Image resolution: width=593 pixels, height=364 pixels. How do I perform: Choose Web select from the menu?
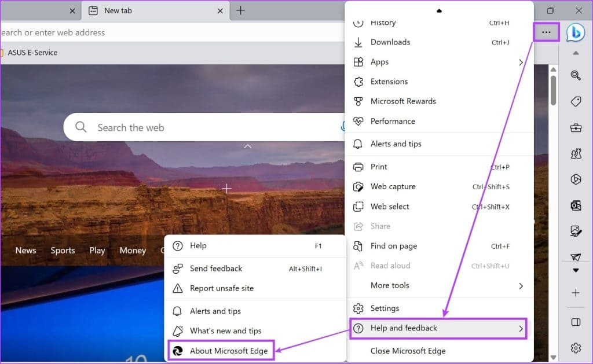(x=439, y=207)
